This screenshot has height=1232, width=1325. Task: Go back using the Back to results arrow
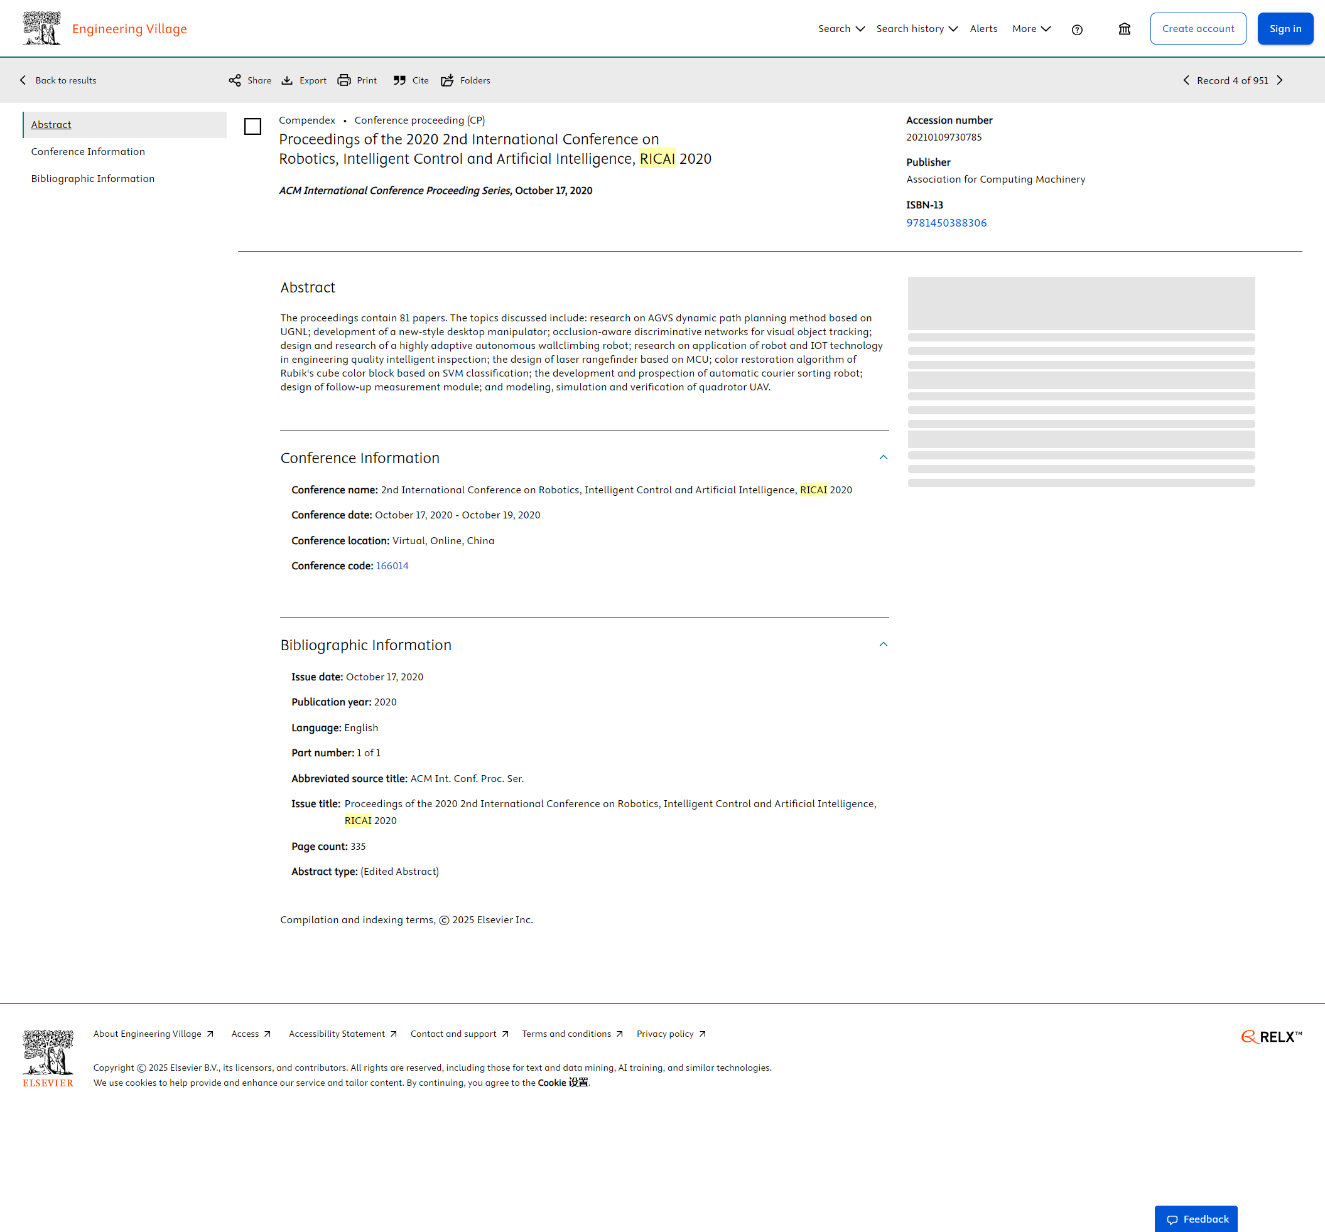pos(23,80)
